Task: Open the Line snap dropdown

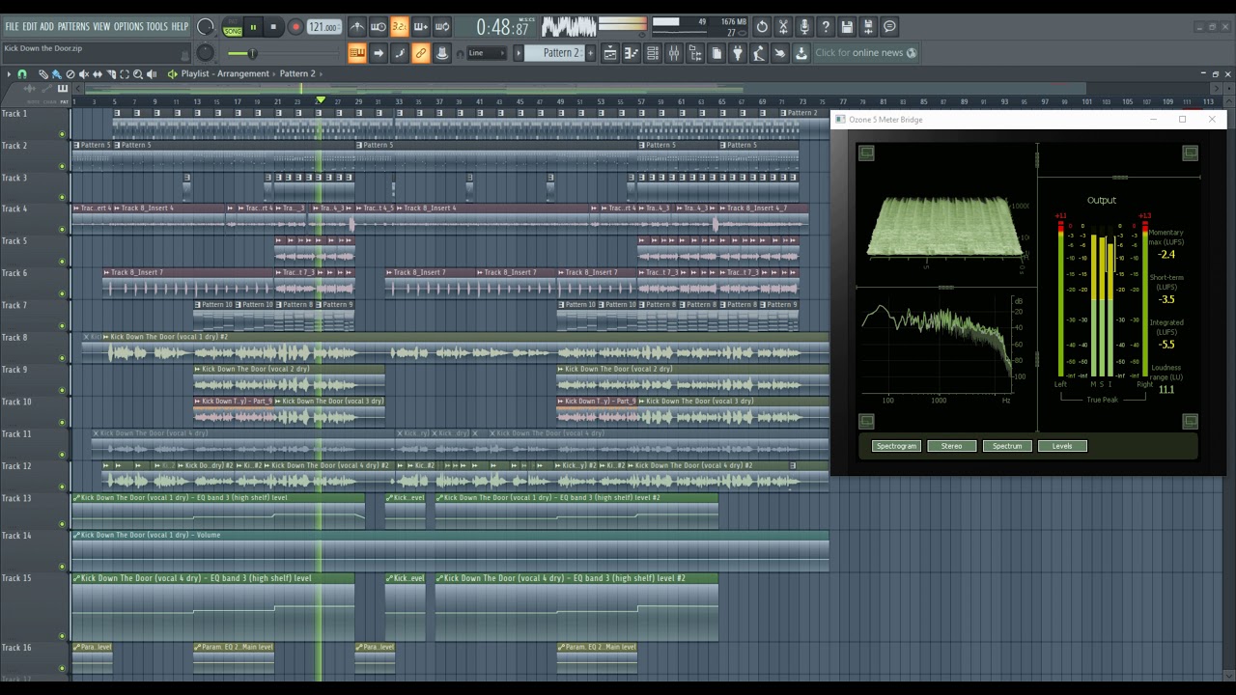Action: click(x=486, y=53)
